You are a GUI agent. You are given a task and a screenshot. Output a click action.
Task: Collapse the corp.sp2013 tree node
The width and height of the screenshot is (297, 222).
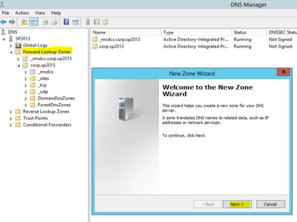18,65
